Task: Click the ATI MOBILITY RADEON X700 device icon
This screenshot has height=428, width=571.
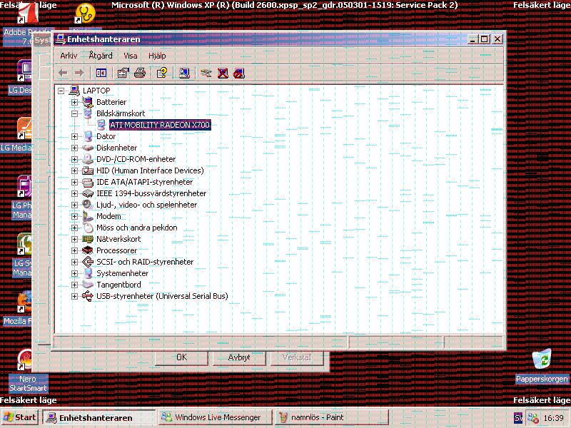Action: (101, 125)
